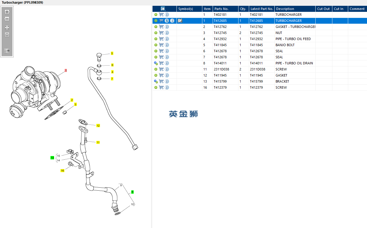Sort by Latest Part No. column header
This screenshot has width=367, height=228.
click(262, 9)
